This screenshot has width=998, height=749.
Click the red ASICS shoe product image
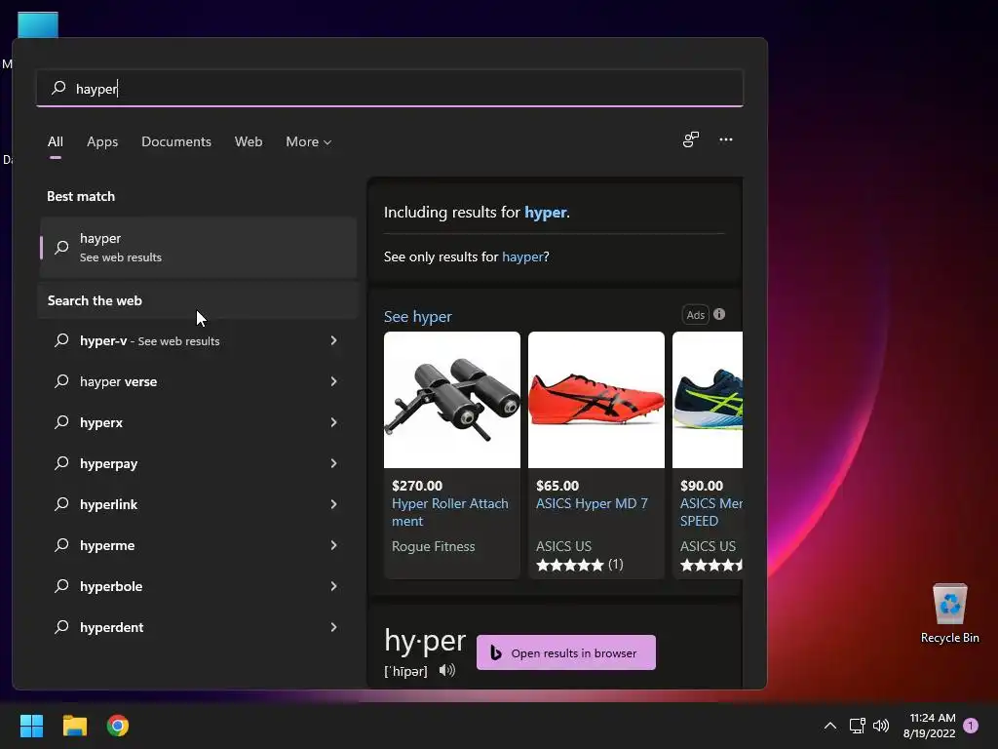(x=596, y=400)
